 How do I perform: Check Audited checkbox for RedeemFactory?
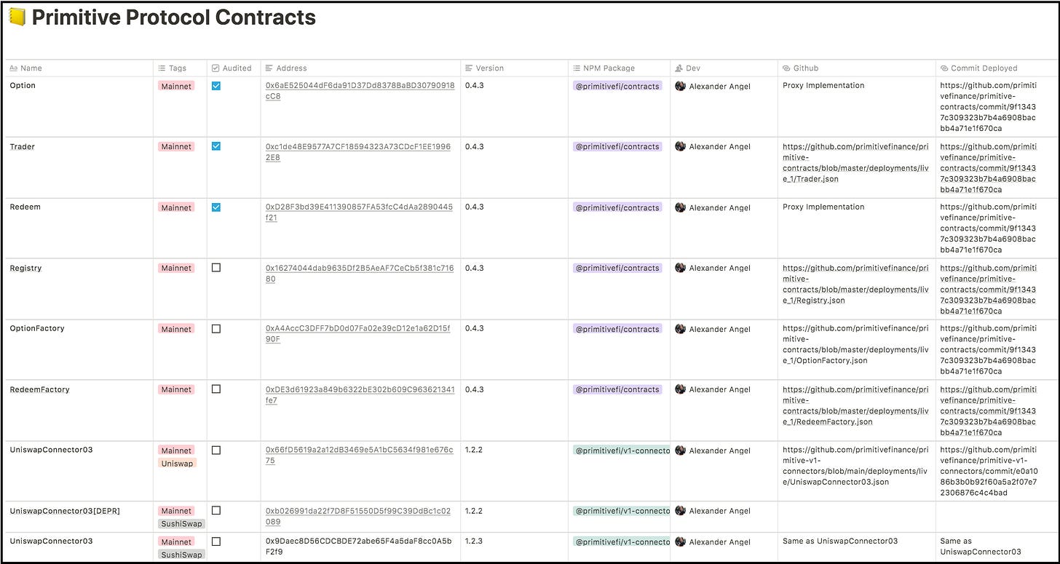pos(216,389)
